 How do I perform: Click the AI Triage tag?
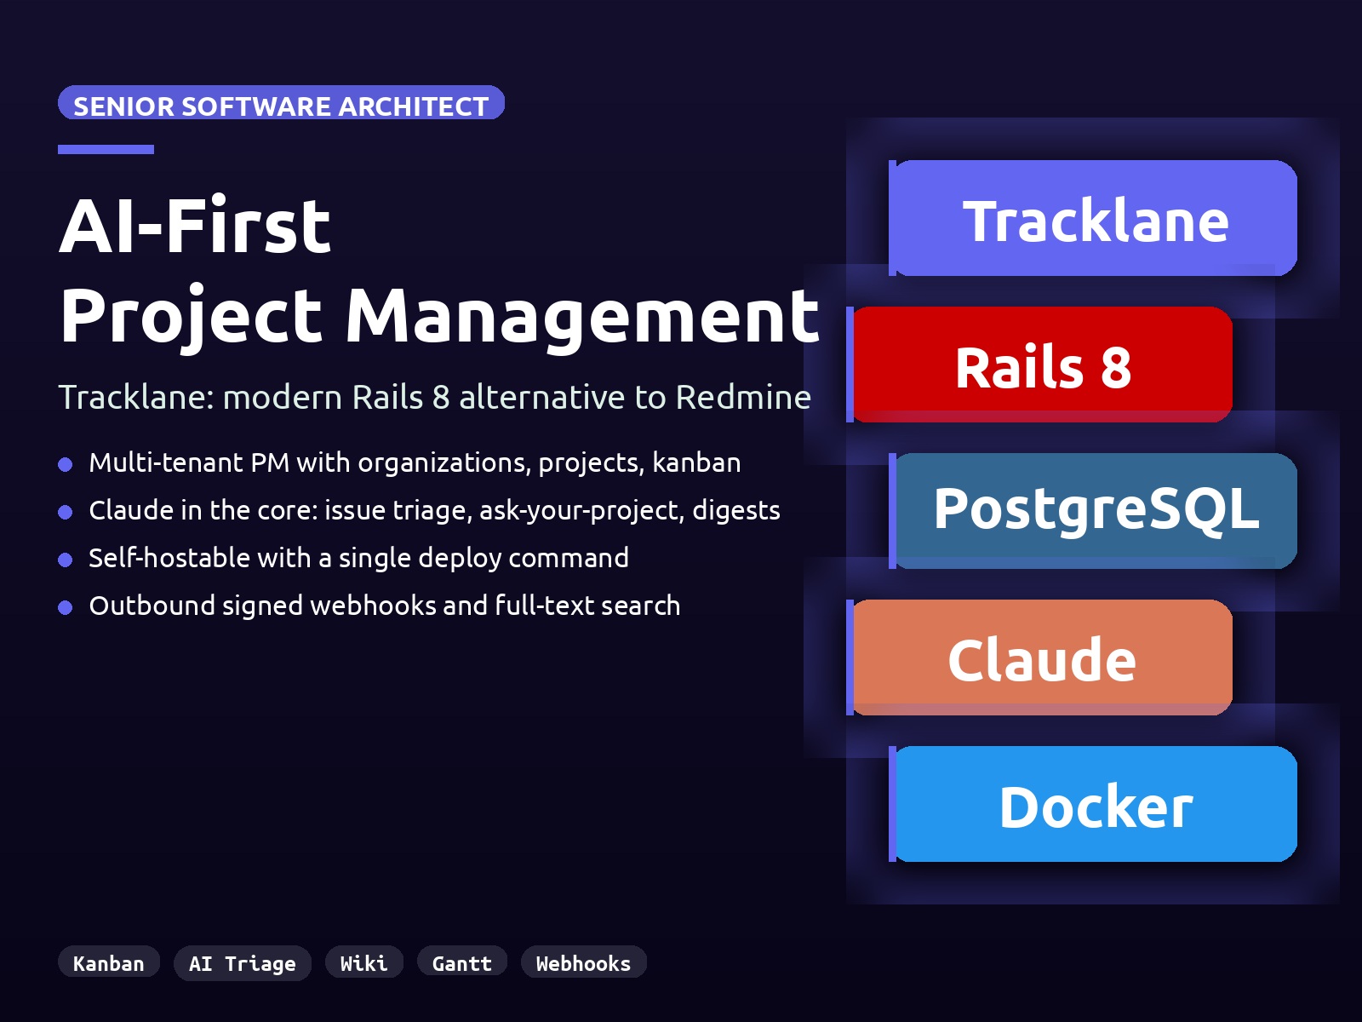pyautogui.click(x=243, y=963)
